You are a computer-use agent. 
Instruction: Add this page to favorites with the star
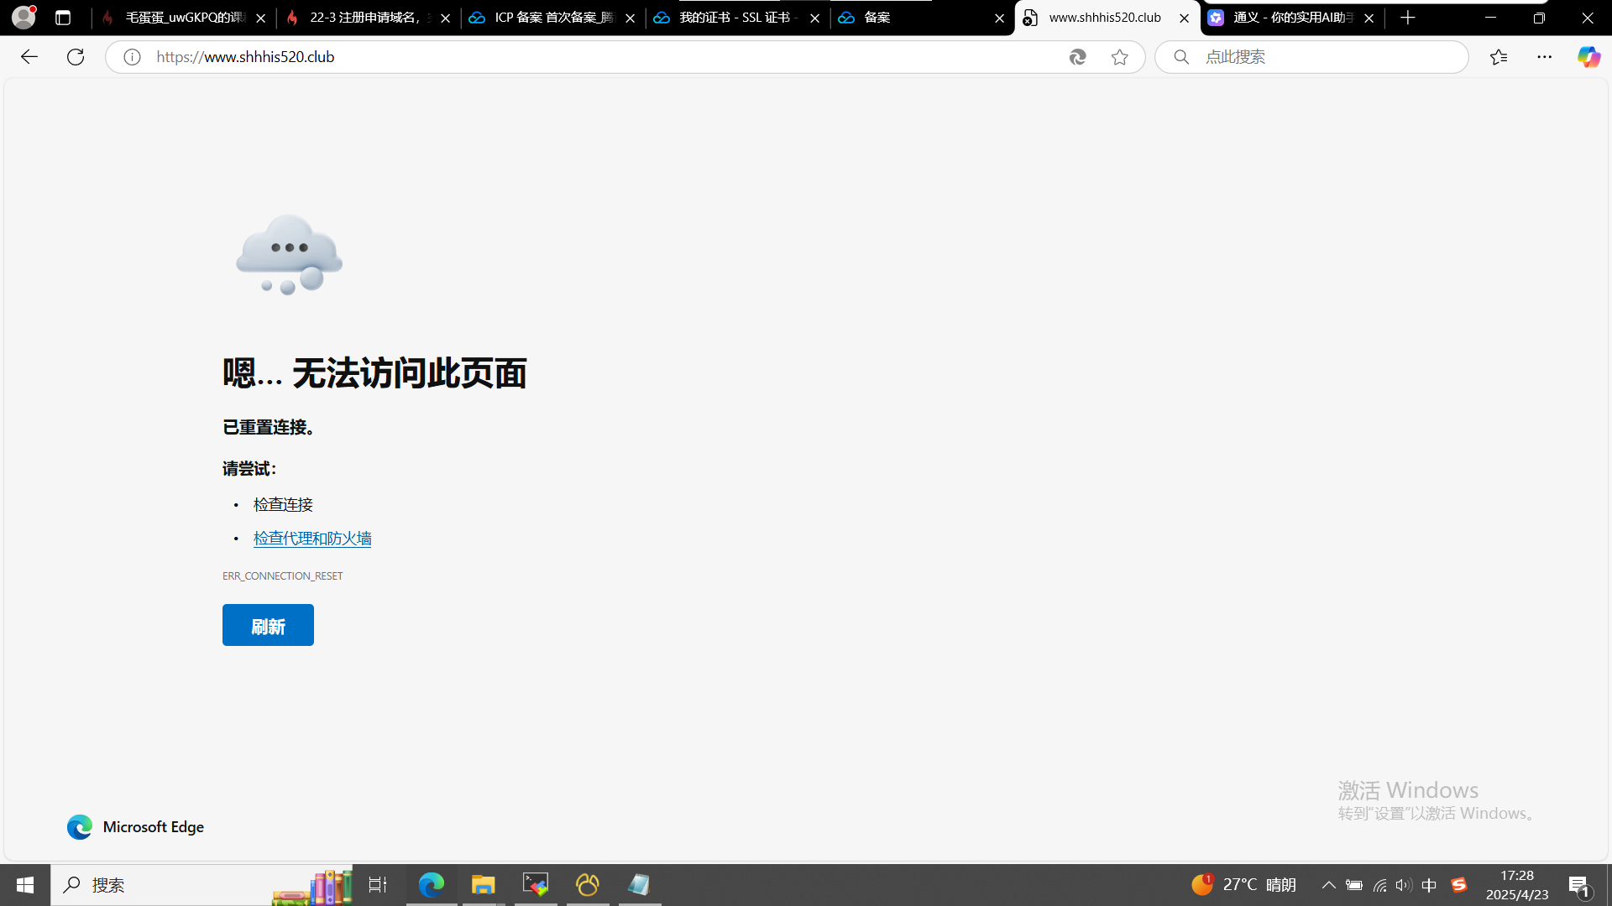(1120, 56)
